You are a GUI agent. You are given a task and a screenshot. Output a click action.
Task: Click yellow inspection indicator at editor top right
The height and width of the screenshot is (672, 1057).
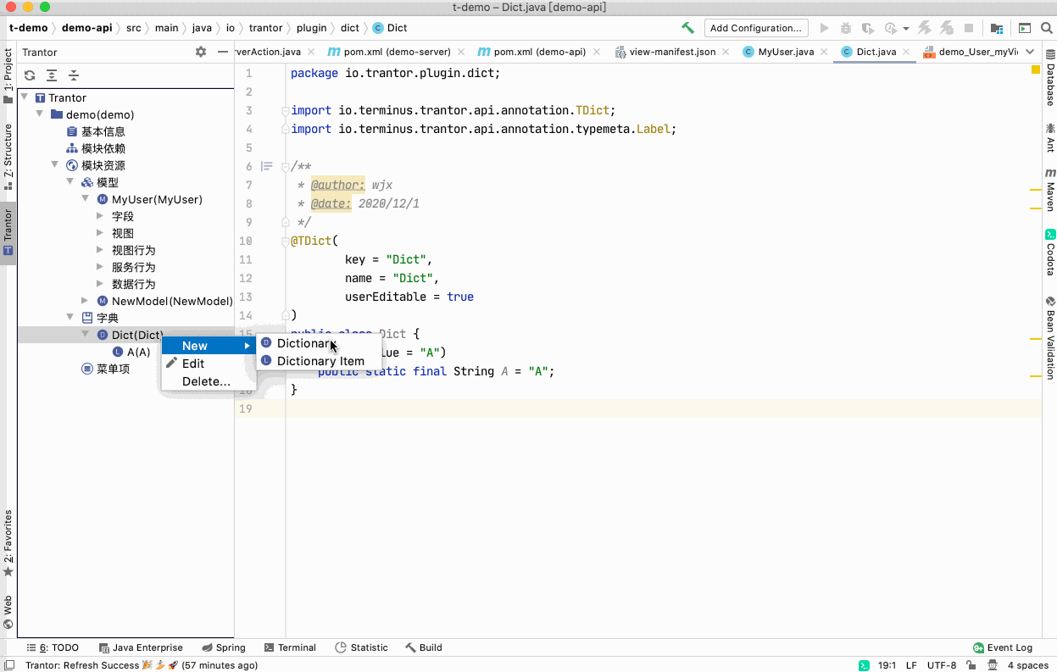click(x=1036, y=69)
